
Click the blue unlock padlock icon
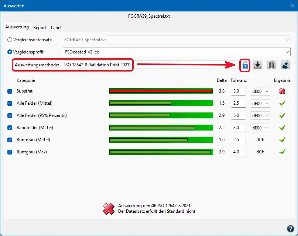245,65
